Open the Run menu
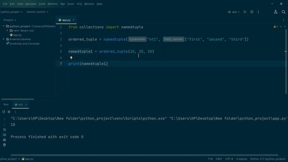This screenshot has height=162, width=288. (x=63, y=4)
